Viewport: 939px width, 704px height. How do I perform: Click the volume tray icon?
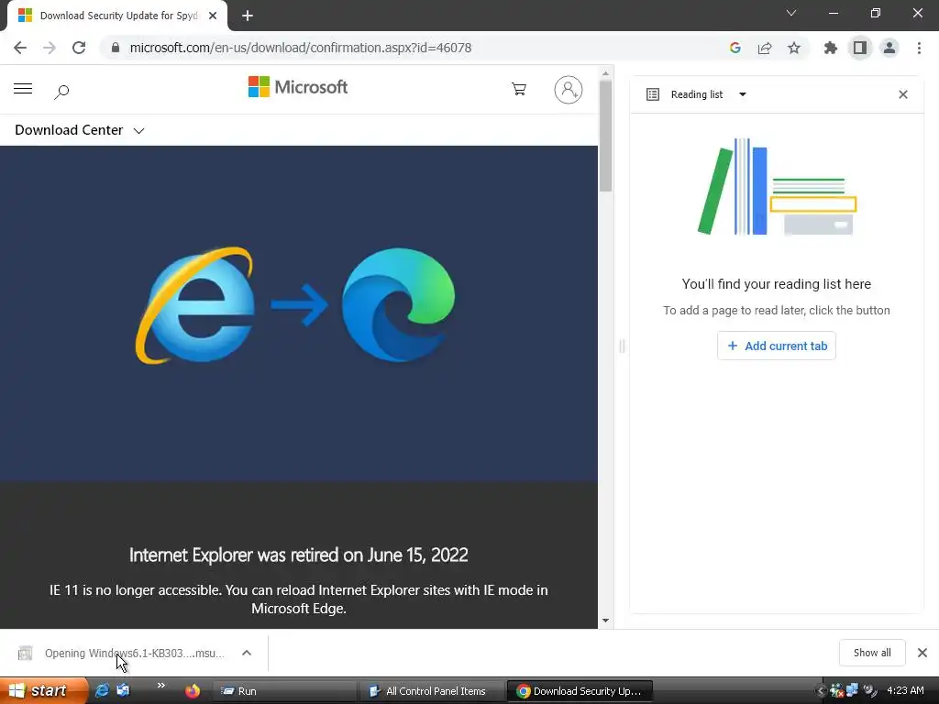tap(869, 691)
